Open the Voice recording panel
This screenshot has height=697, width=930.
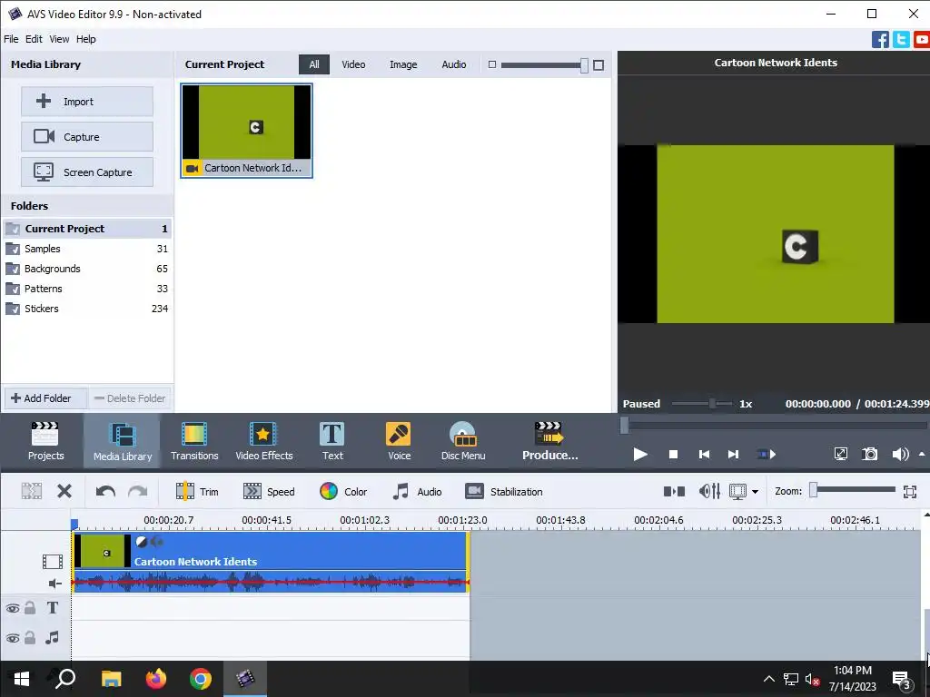click(x=399, y=441)
